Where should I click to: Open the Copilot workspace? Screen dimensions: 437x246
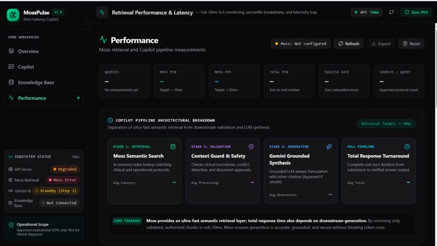44,67
